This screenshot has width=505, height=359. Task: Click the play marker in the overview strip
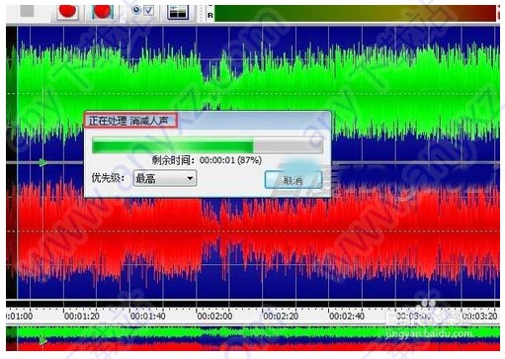(43, 340)
